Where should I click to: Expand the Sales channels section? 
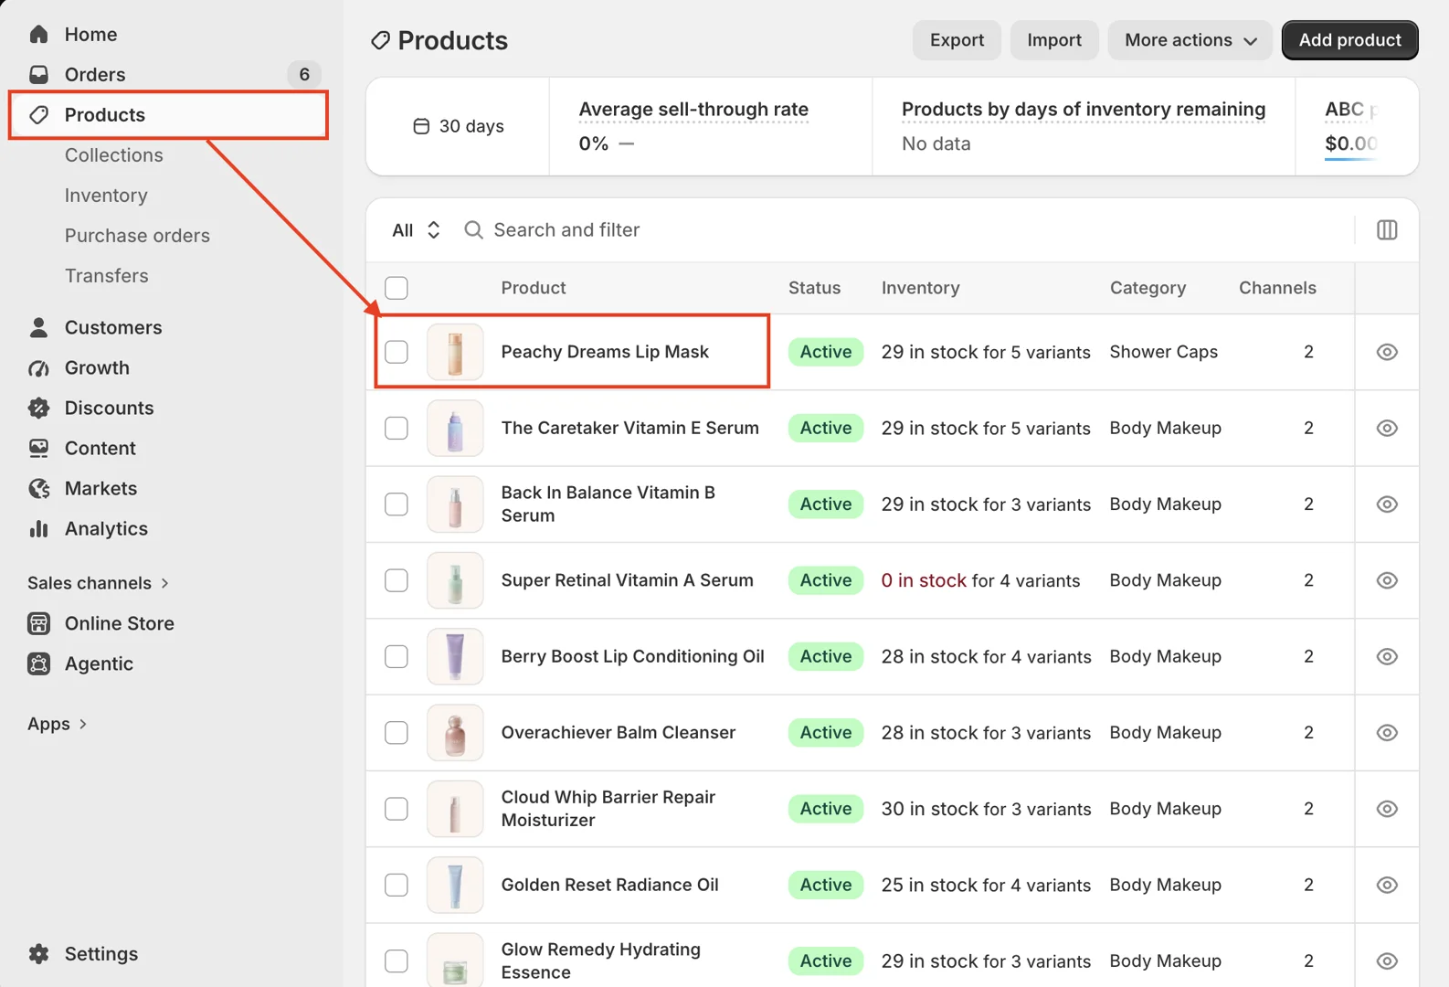99,583
